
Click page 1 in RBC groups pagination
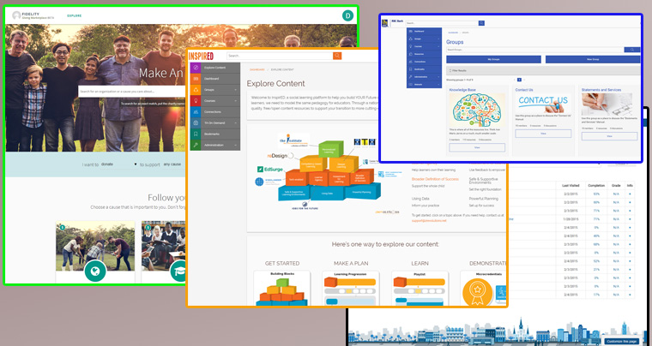(x=519, y=80)
